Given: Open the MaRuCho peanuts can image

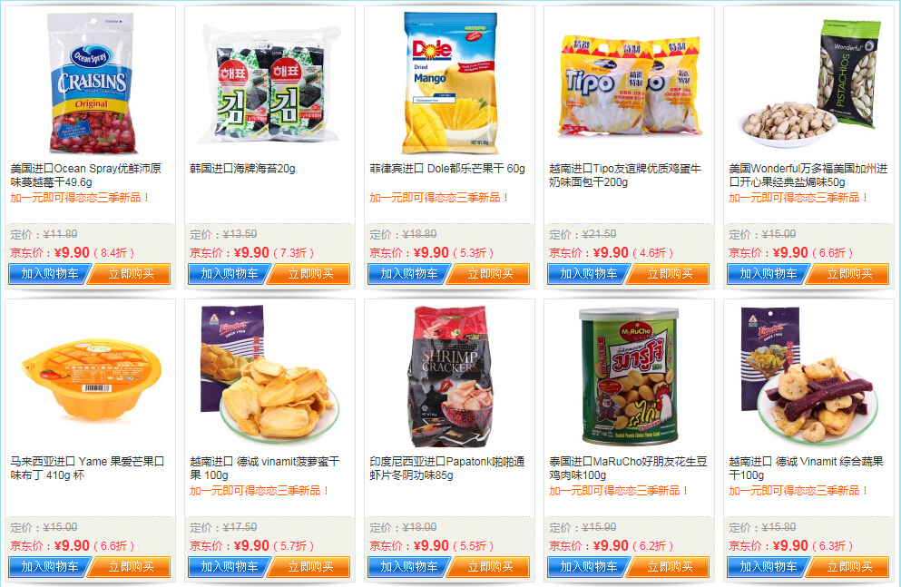Looking at the screenshot, I should [x=629, y=377].
